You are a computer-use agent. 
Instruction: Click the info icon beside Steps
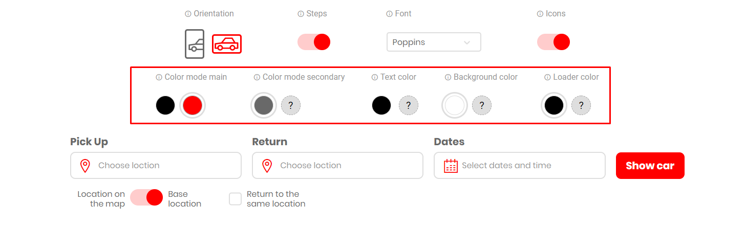(301, 14)
